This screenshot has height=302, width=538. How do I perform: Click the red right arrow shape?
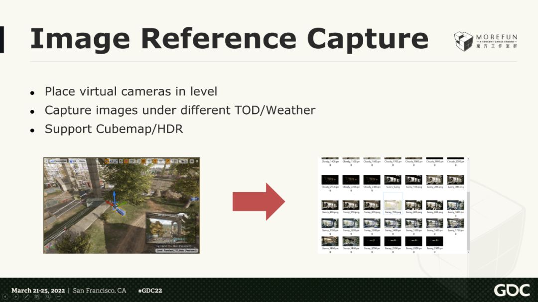coord(259,202)
